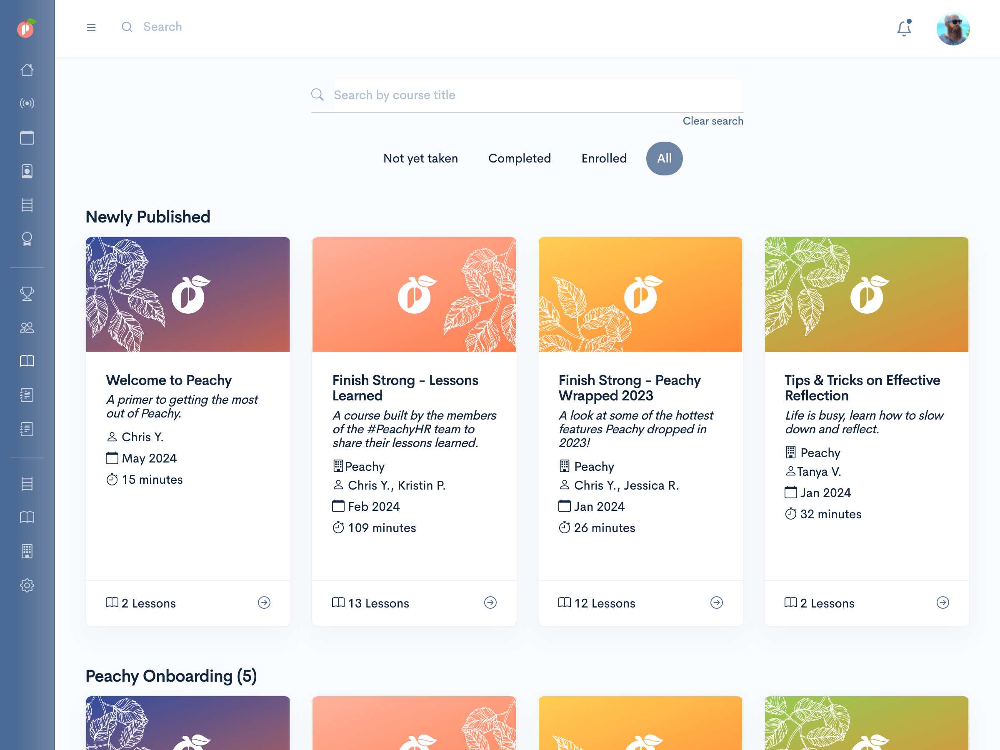Open the checklist notebook icon in sidebar
This screenshot has width=1000, height=750.
27,395
